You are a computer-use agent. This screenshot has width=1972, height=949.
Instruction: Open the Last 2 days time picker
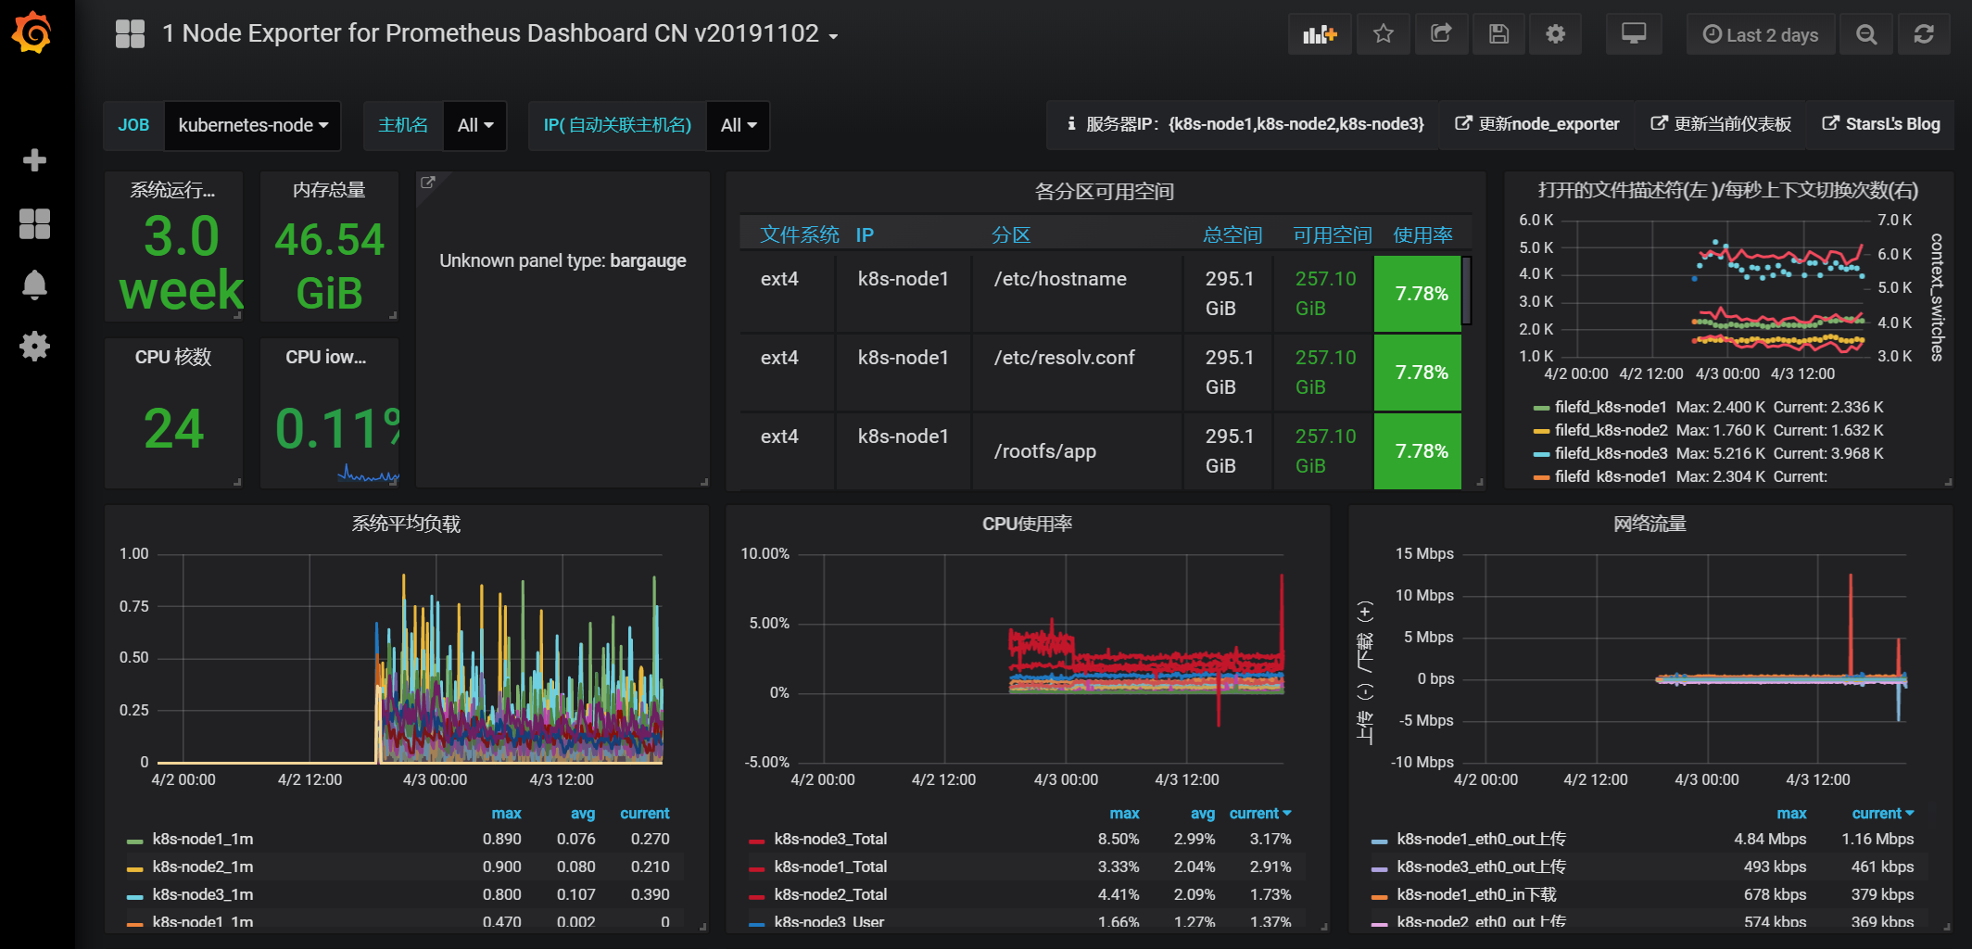click(x=1761, y=34)
